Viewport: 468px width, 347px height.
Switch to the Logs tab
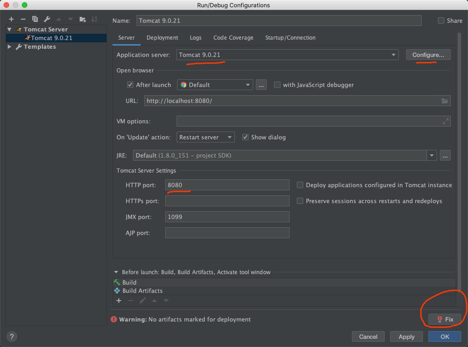click(x=195, y=38)
